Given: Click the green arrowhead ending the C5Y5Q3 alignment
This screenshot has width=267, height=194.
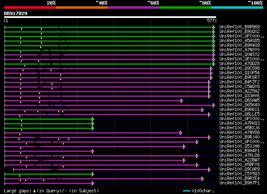Looking at the screenshot, I should click(x=93, y=174).
